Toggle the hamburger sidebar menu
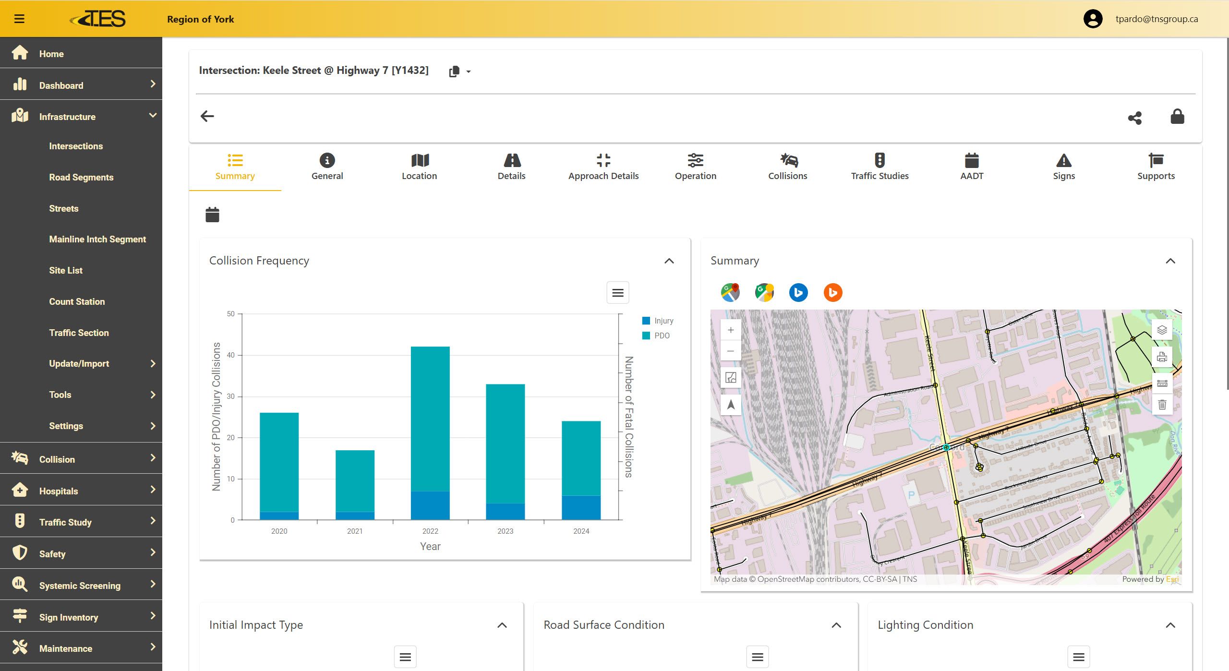Viewport: 1229px width, 671px height. click(19, 19)
